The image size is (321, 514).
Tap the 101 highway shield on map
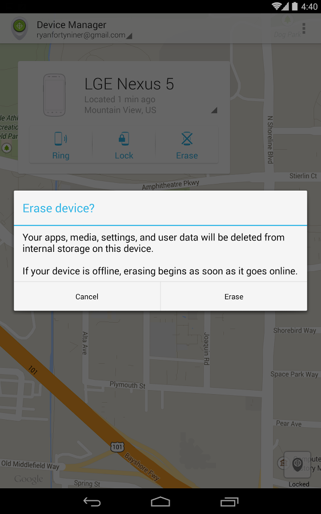point(117,447)
